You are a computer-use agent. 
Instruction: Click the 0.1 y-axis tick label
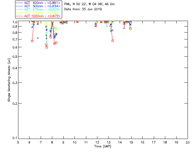15,138
